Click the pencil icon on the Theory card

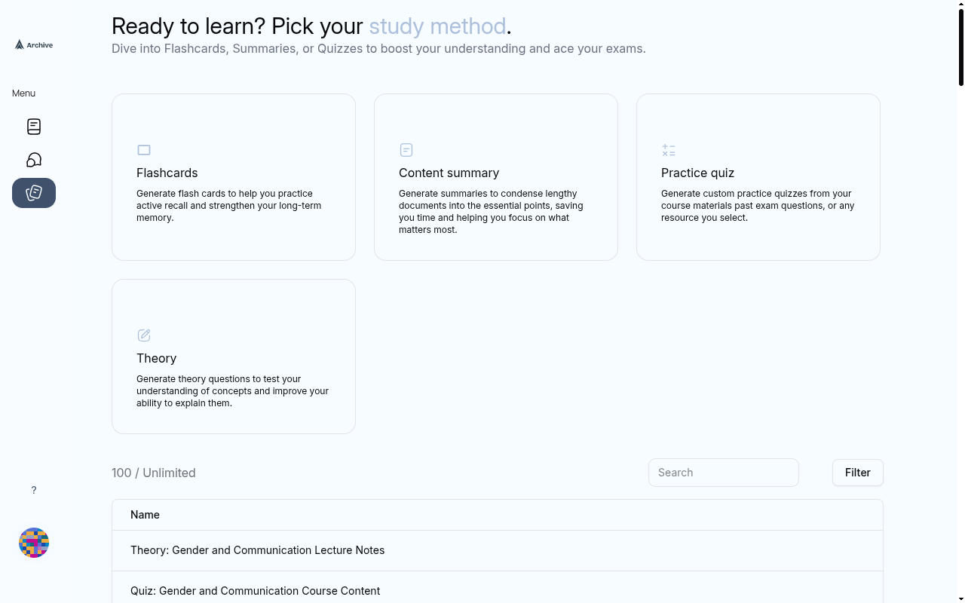coord(144,335)
